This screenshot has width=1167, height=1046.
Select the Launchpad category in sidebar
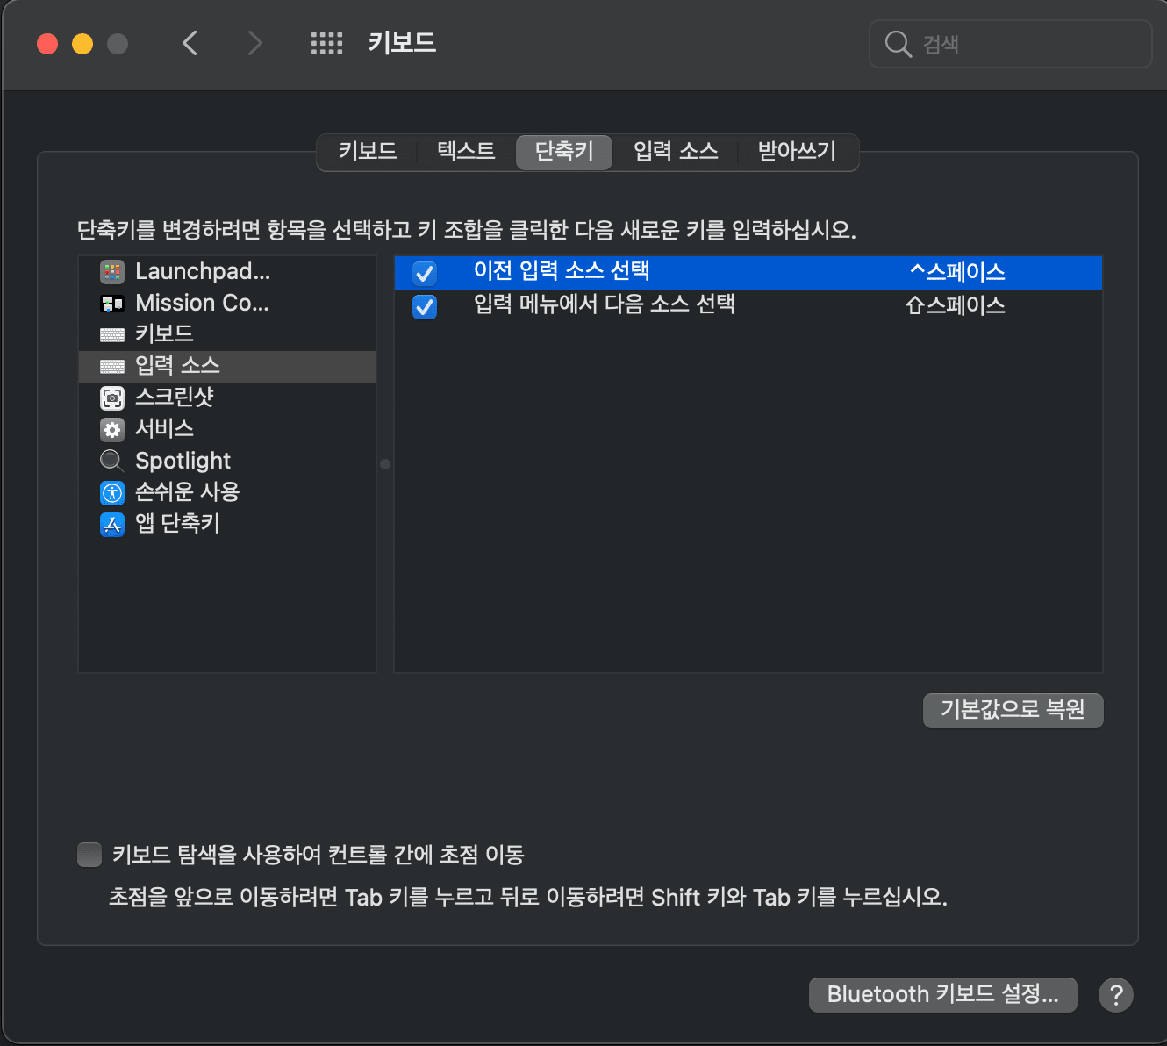tap(202, 271)
